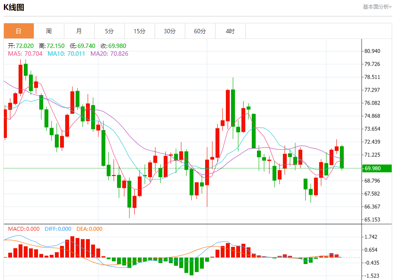Click the MA20 indicator legend label
Image resolution: width=393 pixels, height=280 pixels.
109,54
